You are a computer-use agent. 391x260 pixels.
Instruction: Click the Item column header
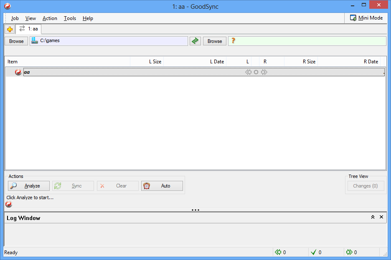[68, 61]
